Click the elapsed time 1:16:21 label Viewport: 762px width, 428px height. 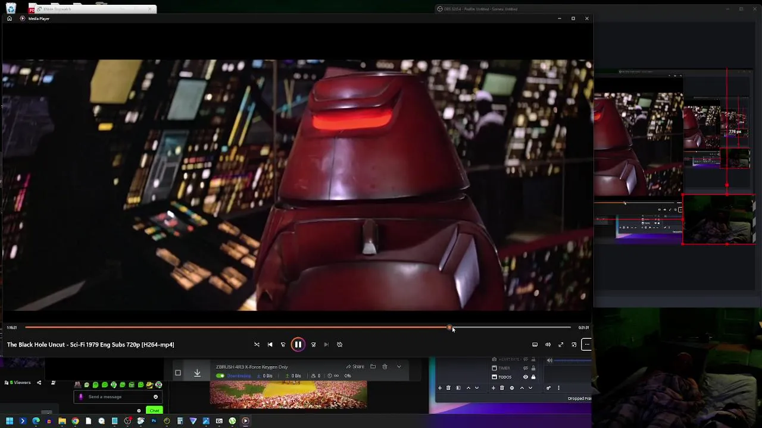click(x=12, y=328)
